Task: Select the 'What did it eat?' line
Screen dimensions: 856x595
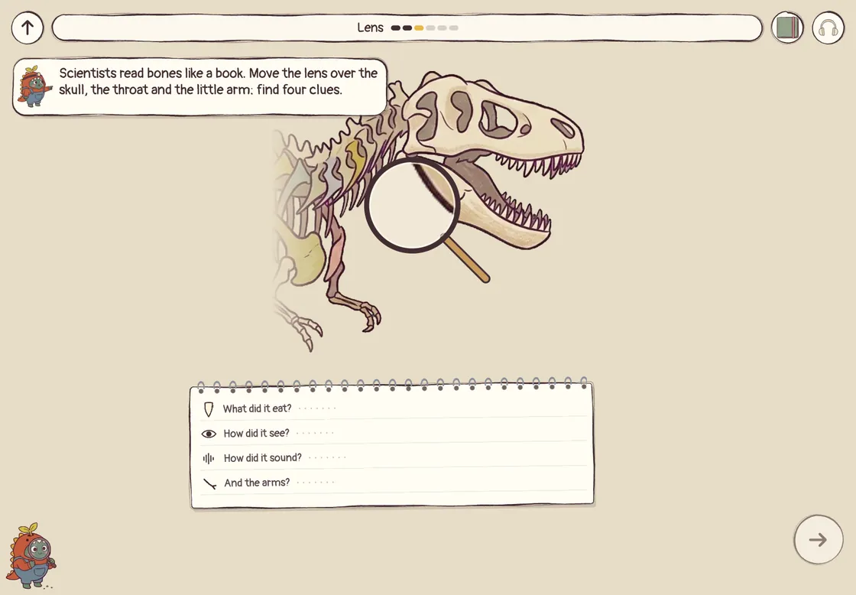Action: 393,408
